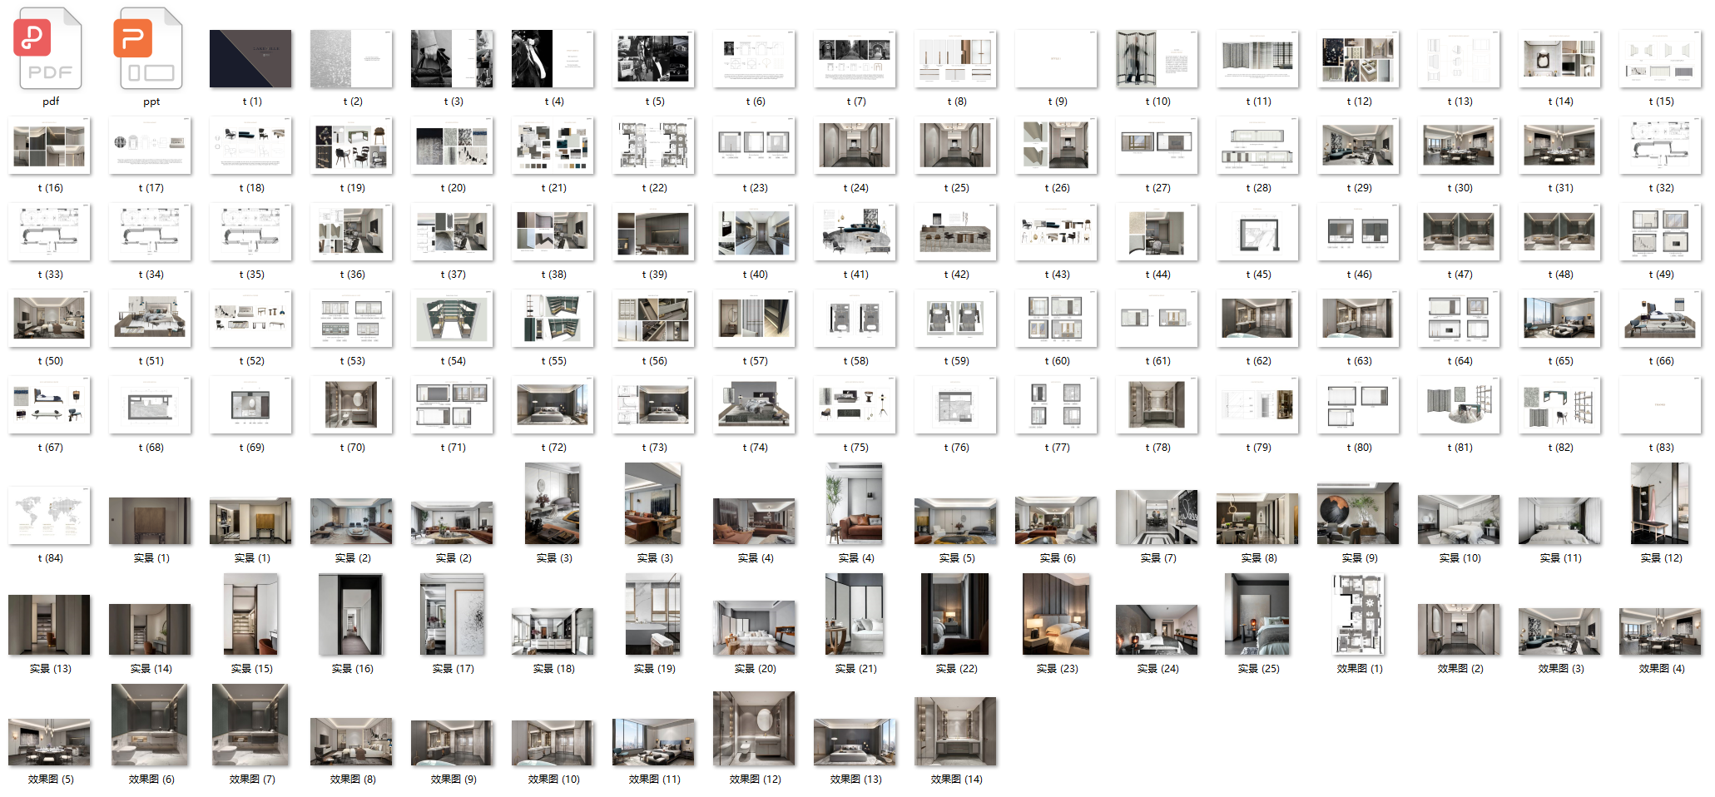The height and width of the screenshot is (797, 1715).
Task: Select the t (83) blank page thumbnail
Action: (1660, 405)
